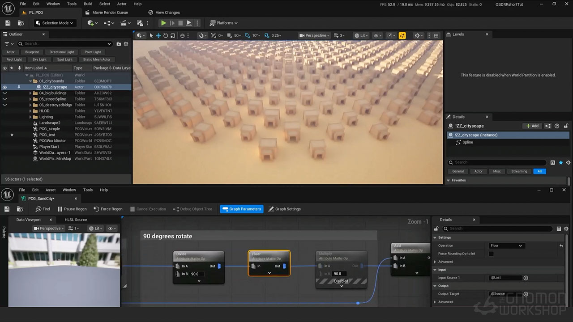573x322 pixels.
Task: Toggle visibility eye for !ZZ_cityscape actor
Action: coord(4,87)
